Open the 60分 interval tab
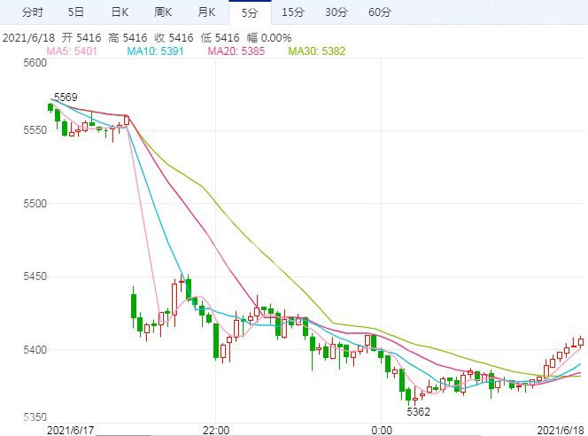Image resolution: width=588 pixels, height=436 pixels. coord(379,12)
